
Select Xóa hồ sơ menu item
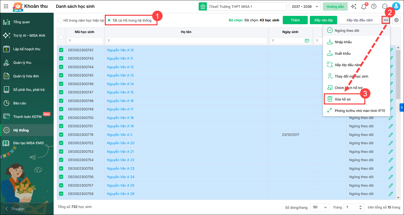(x=356, y=99)
